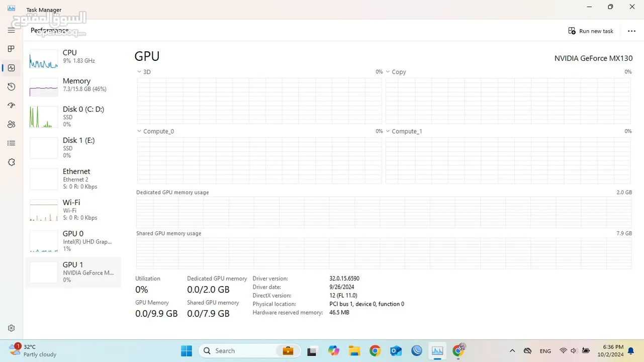Click Dedicated GPU memory 0.0/2.0 GB value
The image size is (644, 362).
coord(208,290)
